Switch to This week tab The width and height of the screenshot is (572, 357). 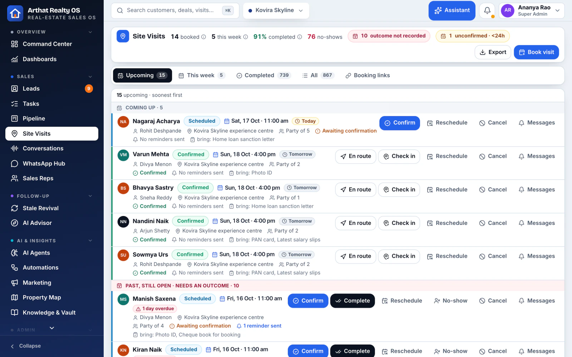pos(202,75)
